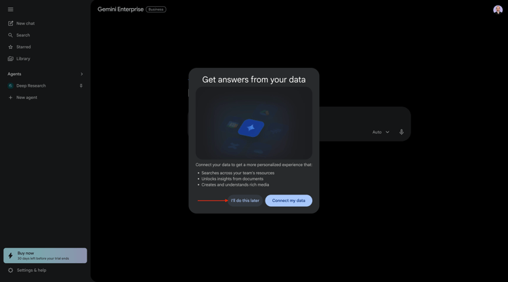Click "Creates and understands rich media" text
Screen dimensions: 508x282
(x=235, y=185)
